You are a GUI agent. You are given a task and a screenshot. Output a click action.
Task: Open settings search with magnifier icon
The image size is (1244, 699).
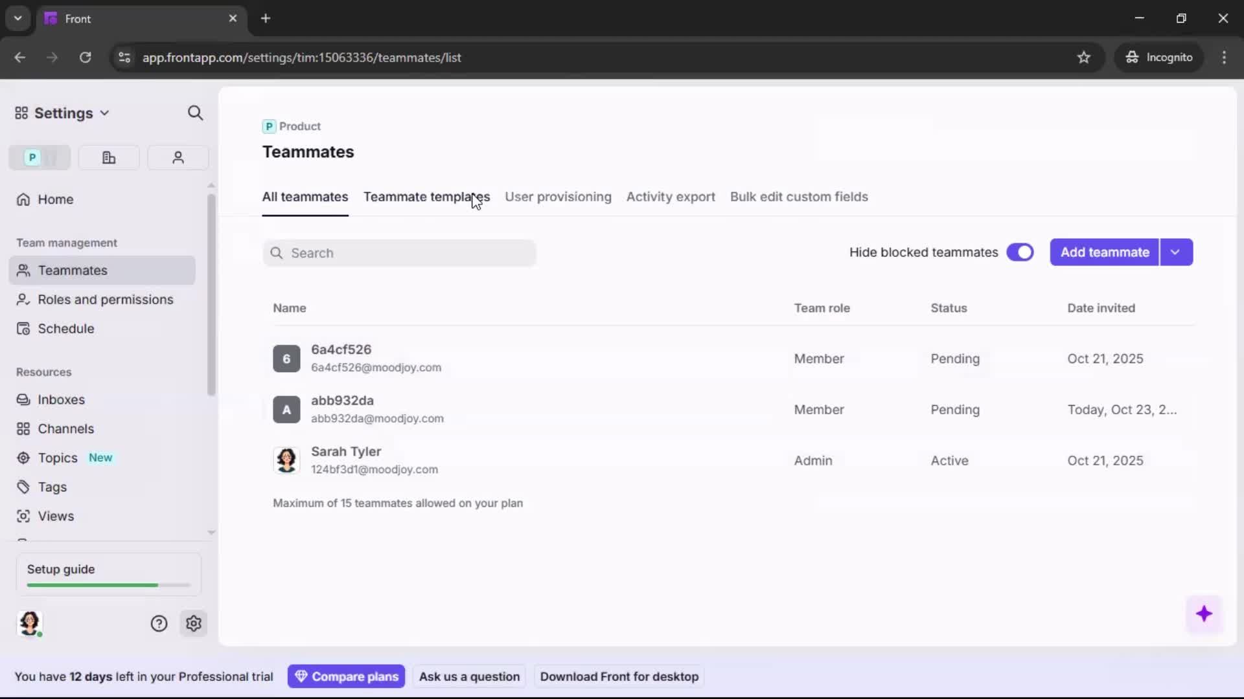point(195,113)
